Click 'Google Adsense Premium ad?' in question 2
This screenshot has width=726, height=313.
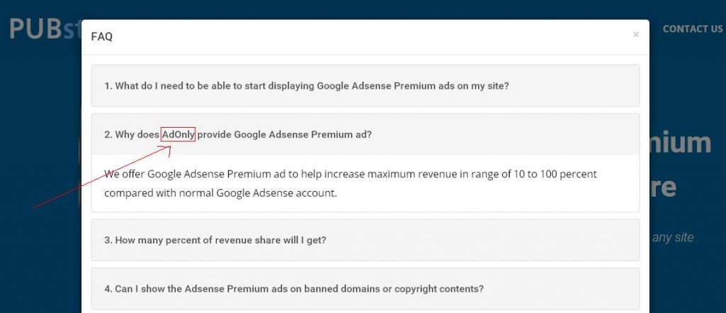coord(302,134)
